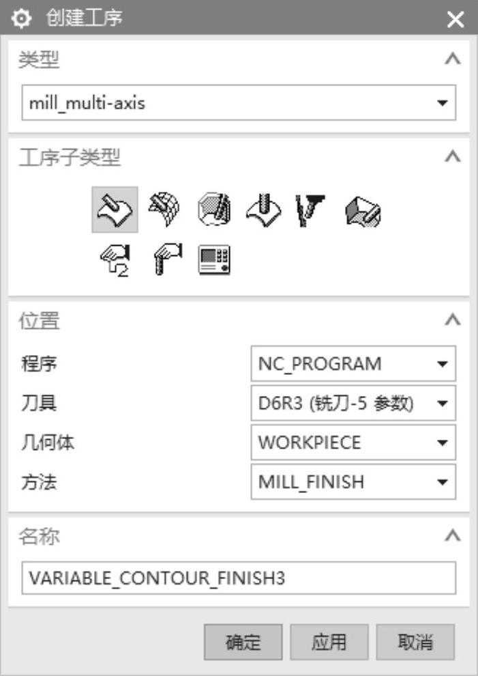Click the VARIABLE_CONTOUR_FINISH3 name field
Image resolution: width=478 pixels, height=676 pixels.
click(239, 578)
